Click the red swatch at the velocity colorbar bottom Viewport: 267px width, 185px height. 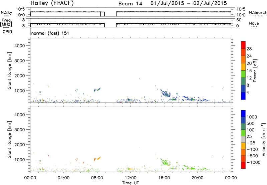[243, 165]
